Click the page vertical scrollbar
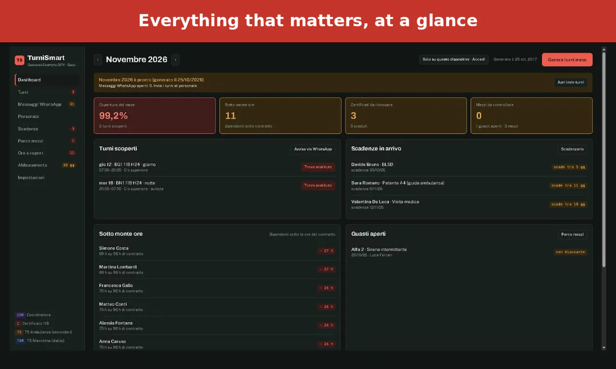Viewport: 616px width, 369px height. (604, 160)
